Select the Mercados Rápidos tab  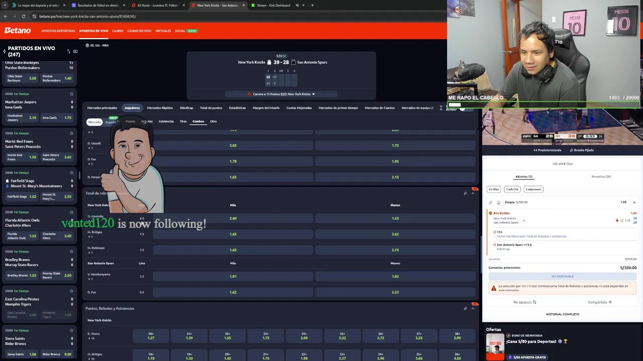point(160,108)
